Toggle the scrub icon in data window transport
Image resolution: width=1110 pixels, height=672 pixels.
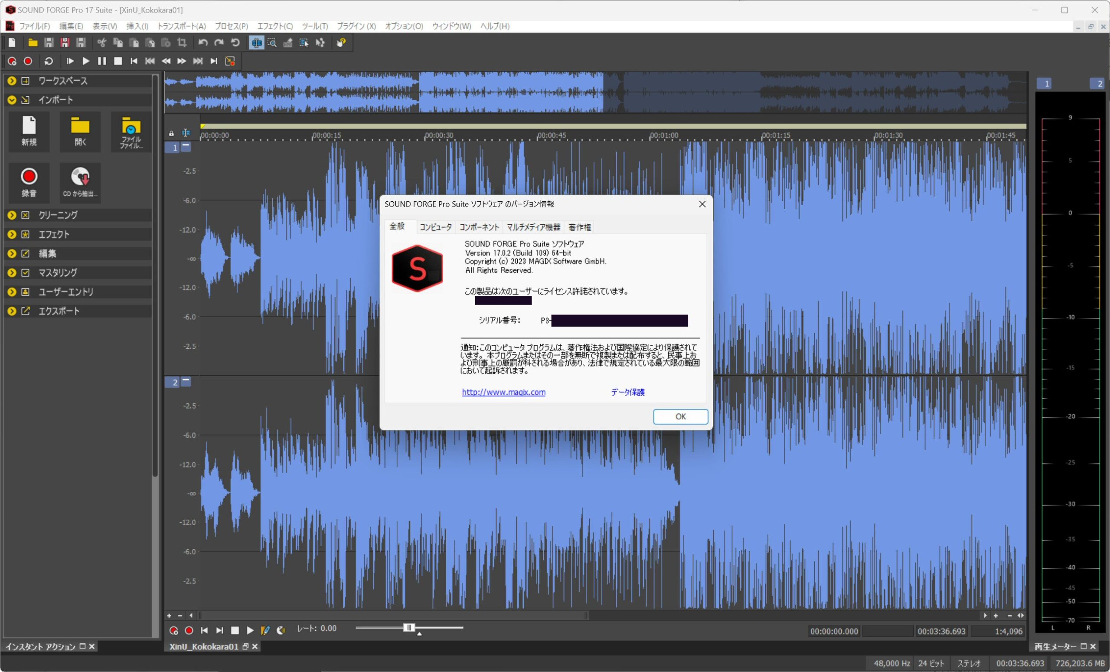point(281,630)
